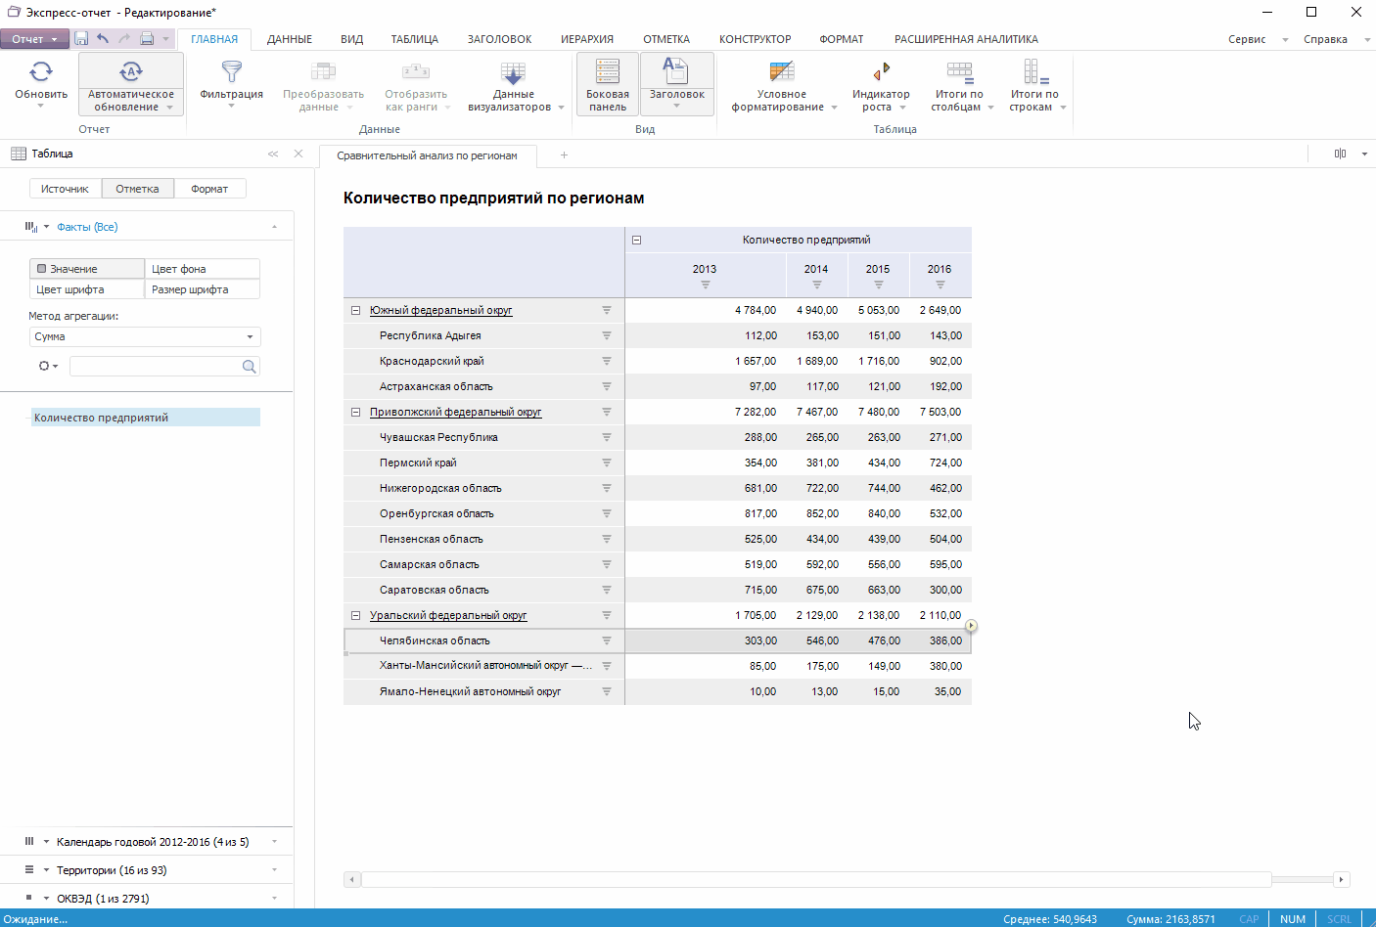Select Итоги по столбцам icon
The height and width of the screenshot is (927, 1376).
(959, 72)
